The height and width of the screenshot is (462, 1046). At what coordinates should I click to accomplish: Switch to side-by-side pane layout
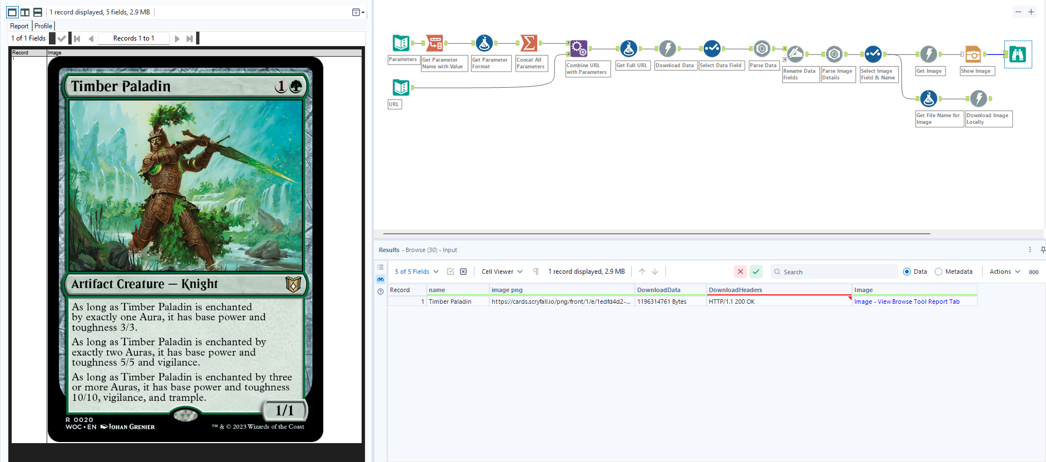(25, 12)
